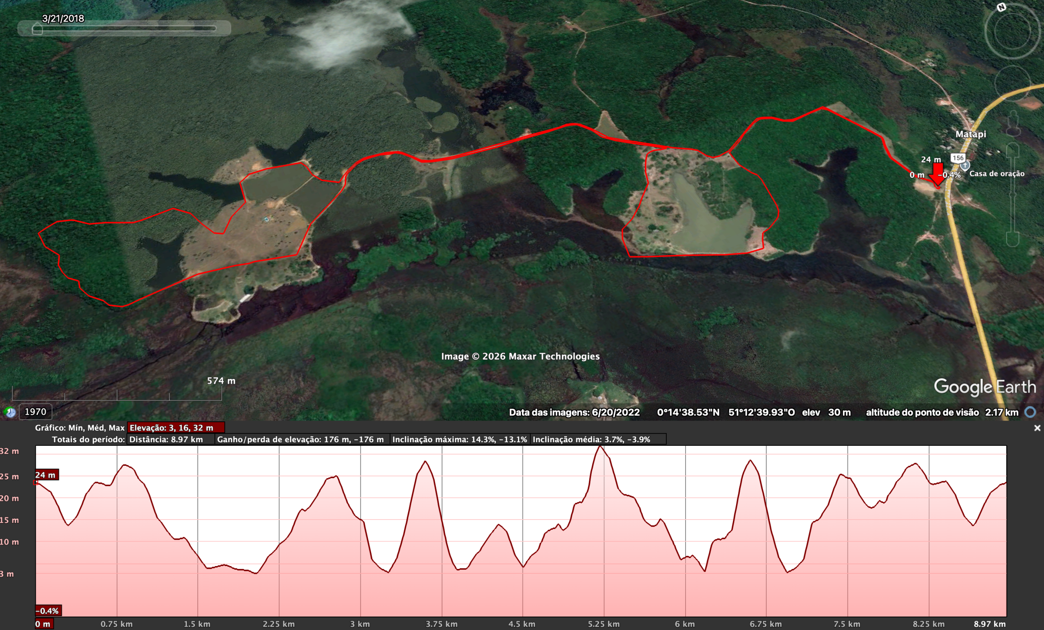
Task: Close the elevation profile panel
Action: [x=1037, y=427]
